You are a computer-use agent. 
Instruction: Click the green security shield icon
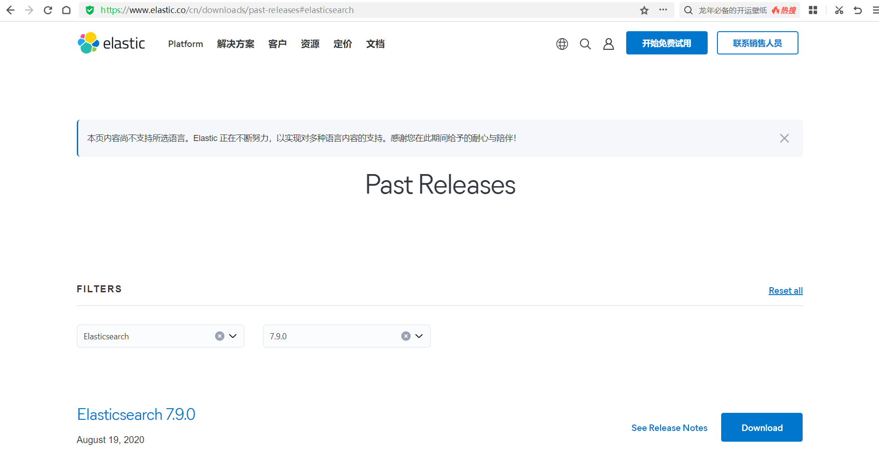(x=90, y=10)
